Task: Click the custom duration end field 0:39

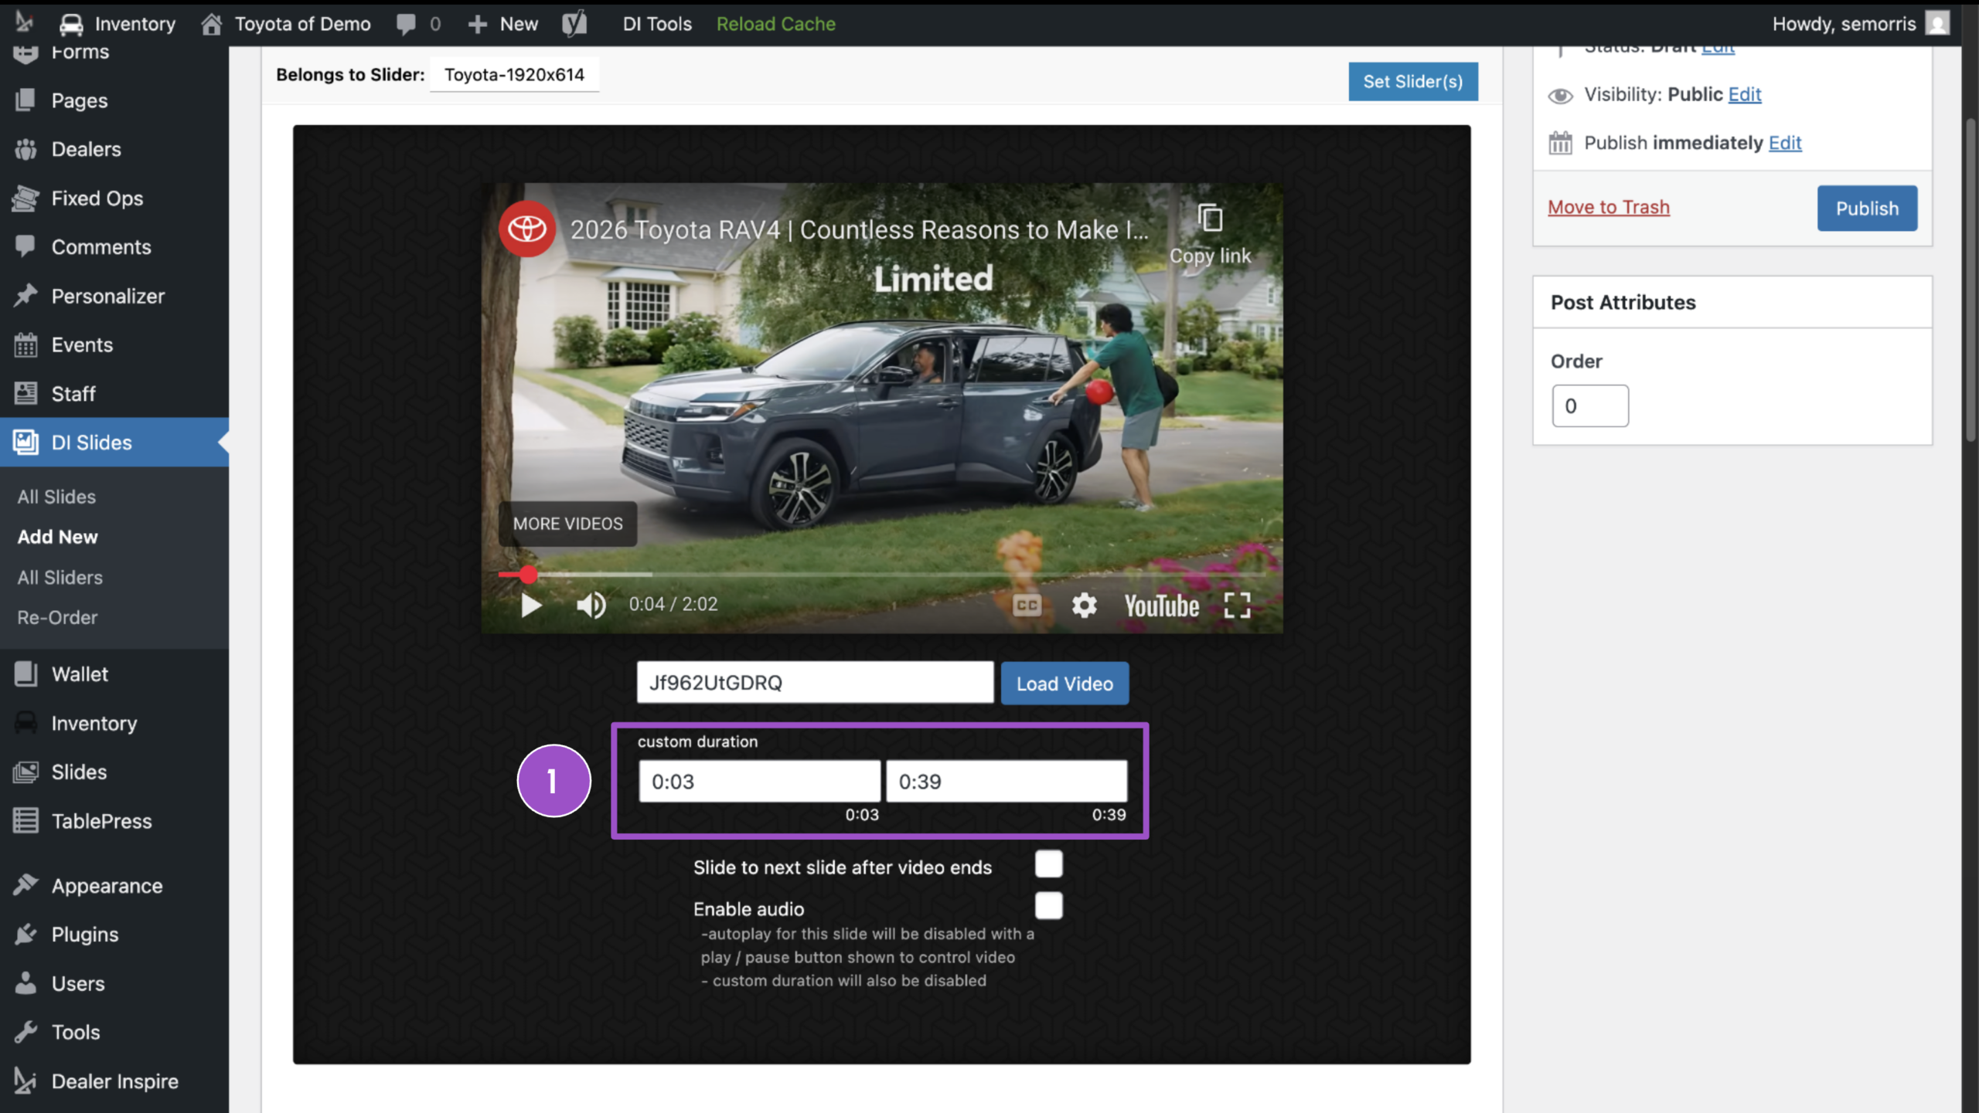Action: pos(1006,781)
